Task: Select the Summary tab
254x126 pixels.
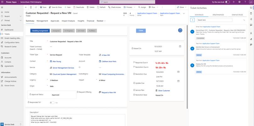Action: coord(30,21)
